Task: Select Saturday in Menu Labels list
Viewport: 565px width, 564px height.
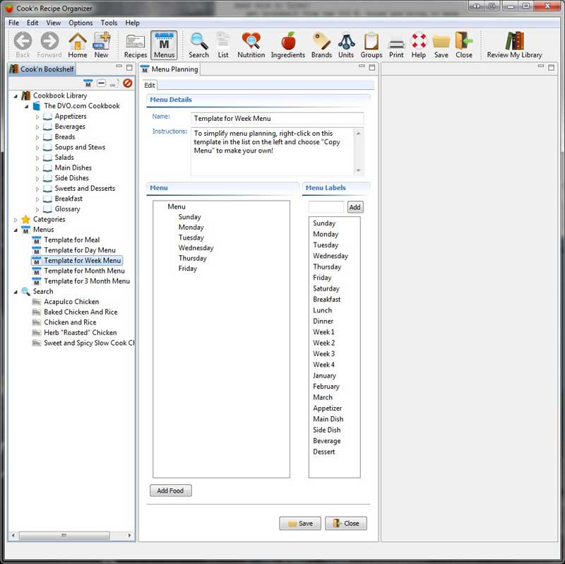Action: [x=326, y=288]
